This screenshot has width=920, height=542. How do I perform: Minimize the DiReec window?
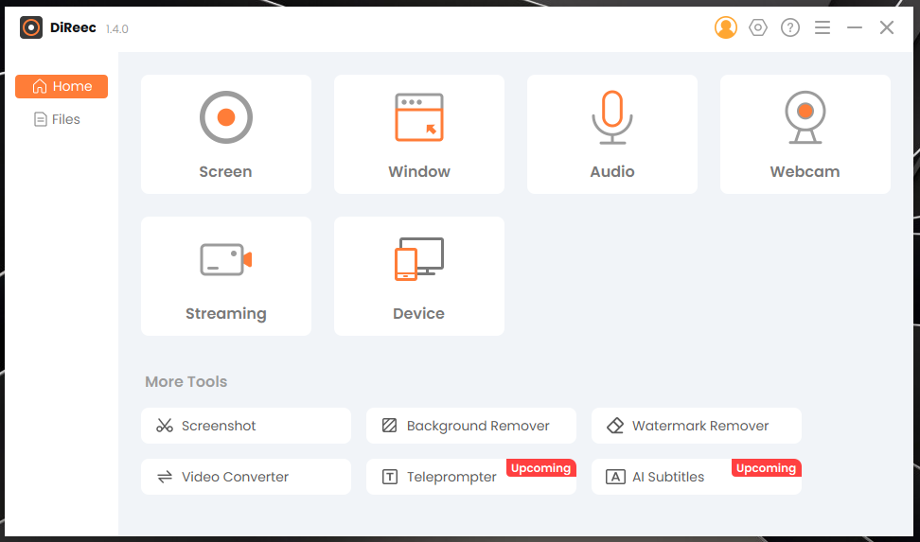tap(855, 27)
